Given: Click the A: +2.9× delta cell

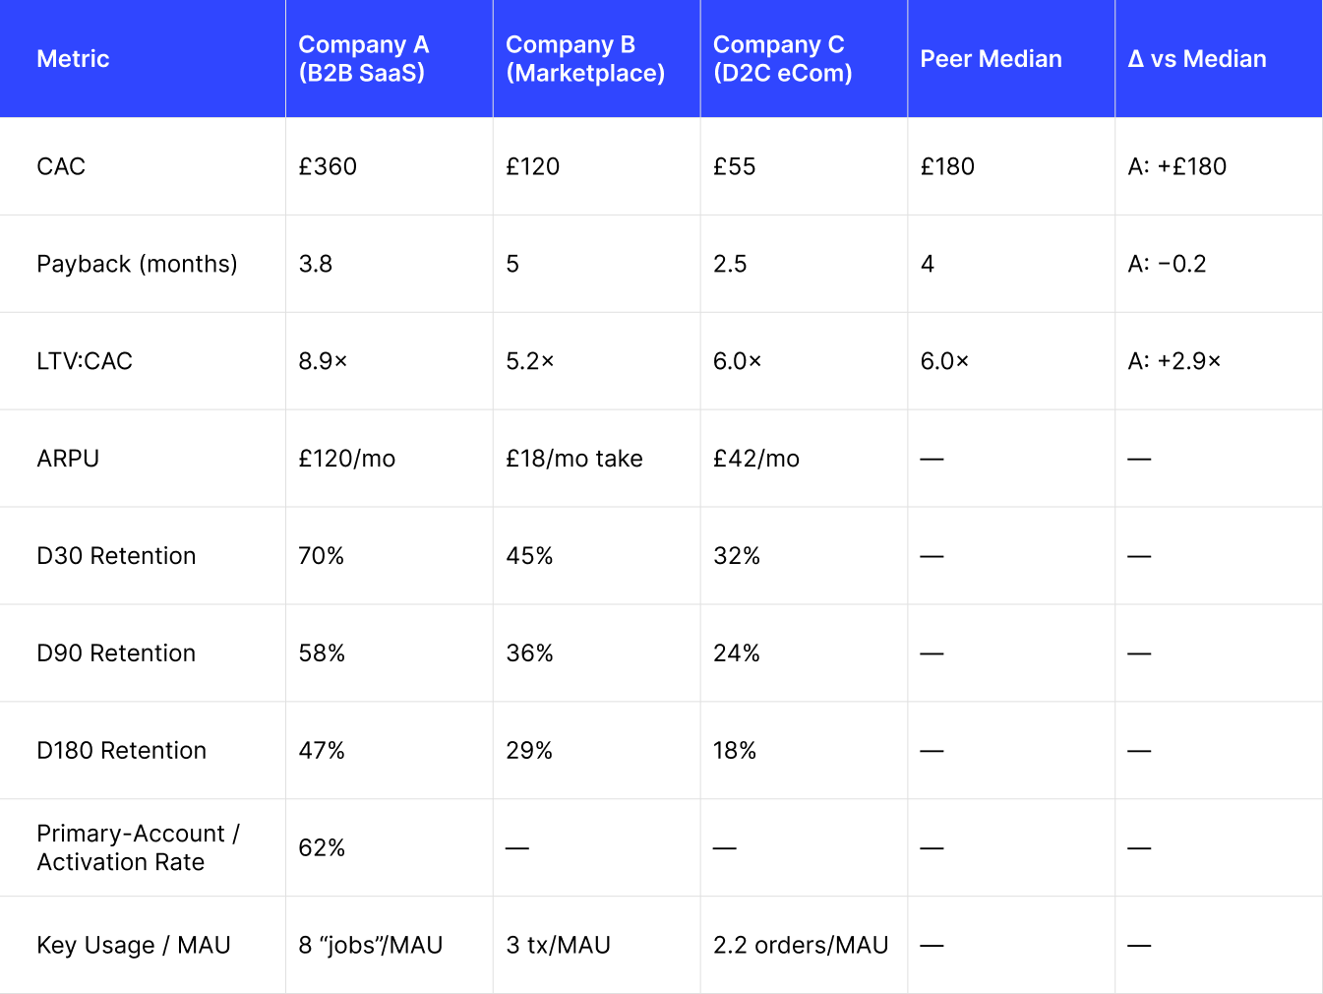Looking at the screenshot, I should pyautogui.click(x=1173, y=361).
